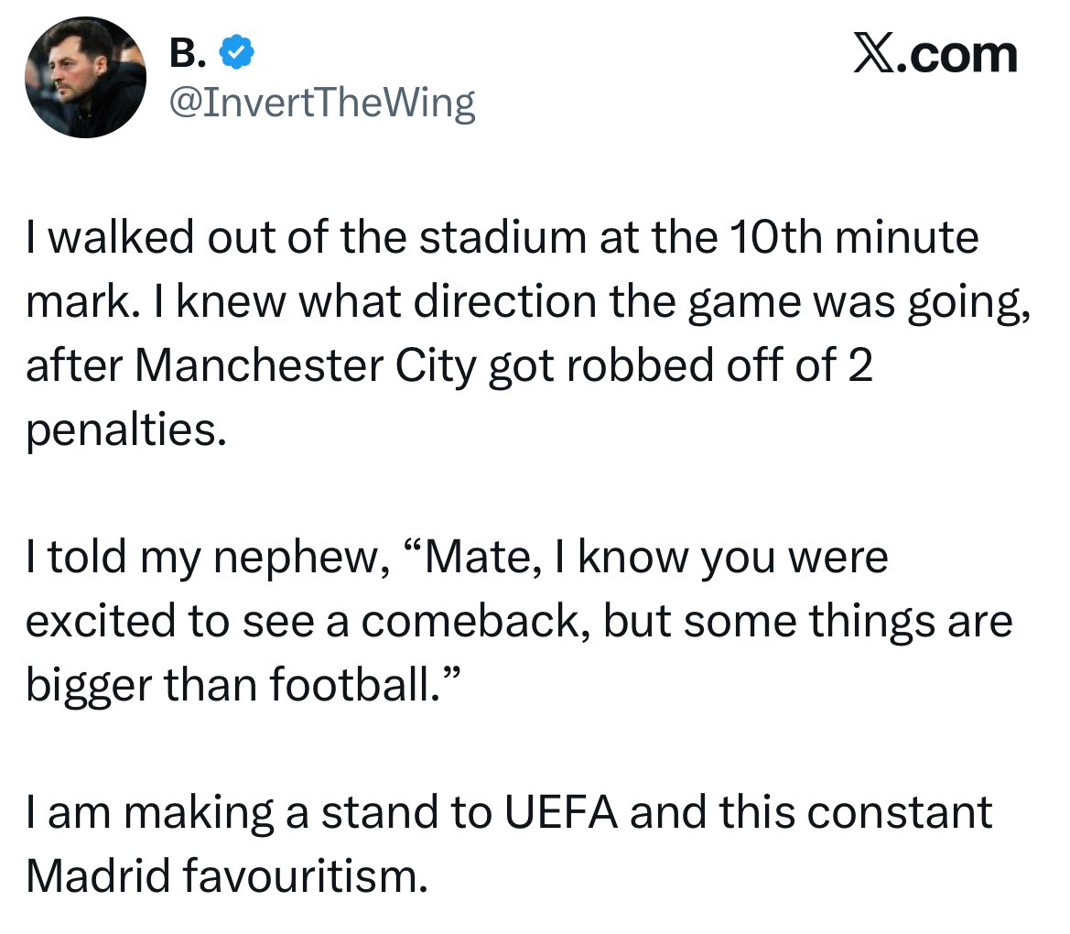This screenshot has width=1070, height=934.
Task: Click the phrase "Madrid favouritism."
Action: click(x=226, y=876)
